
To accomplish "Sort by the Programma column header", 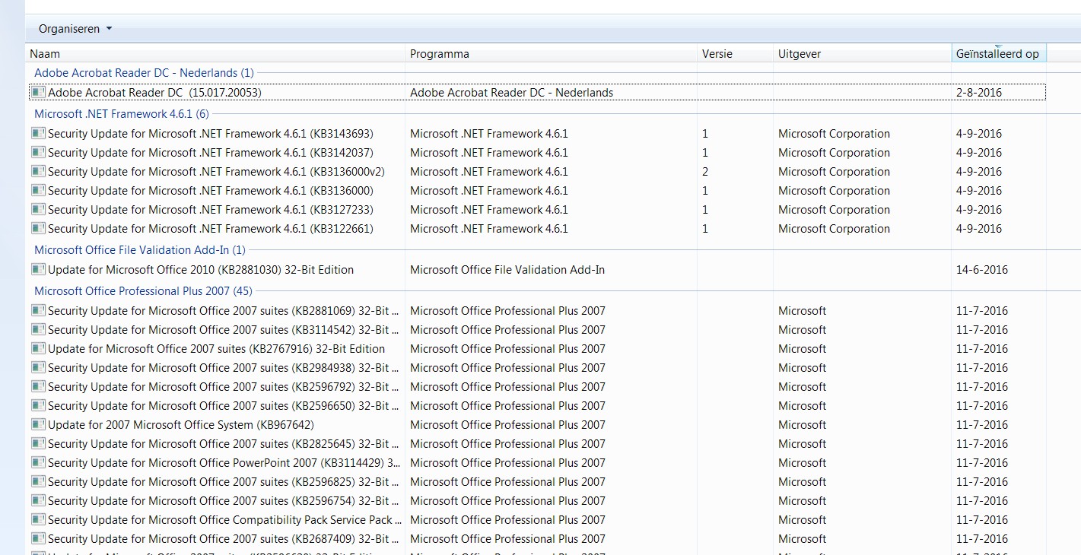I will [x=551, y=53].
